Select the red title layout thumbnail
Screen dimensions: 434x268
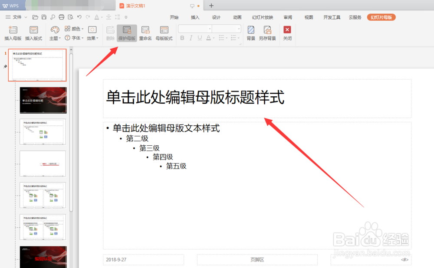[x=43, y=100]
